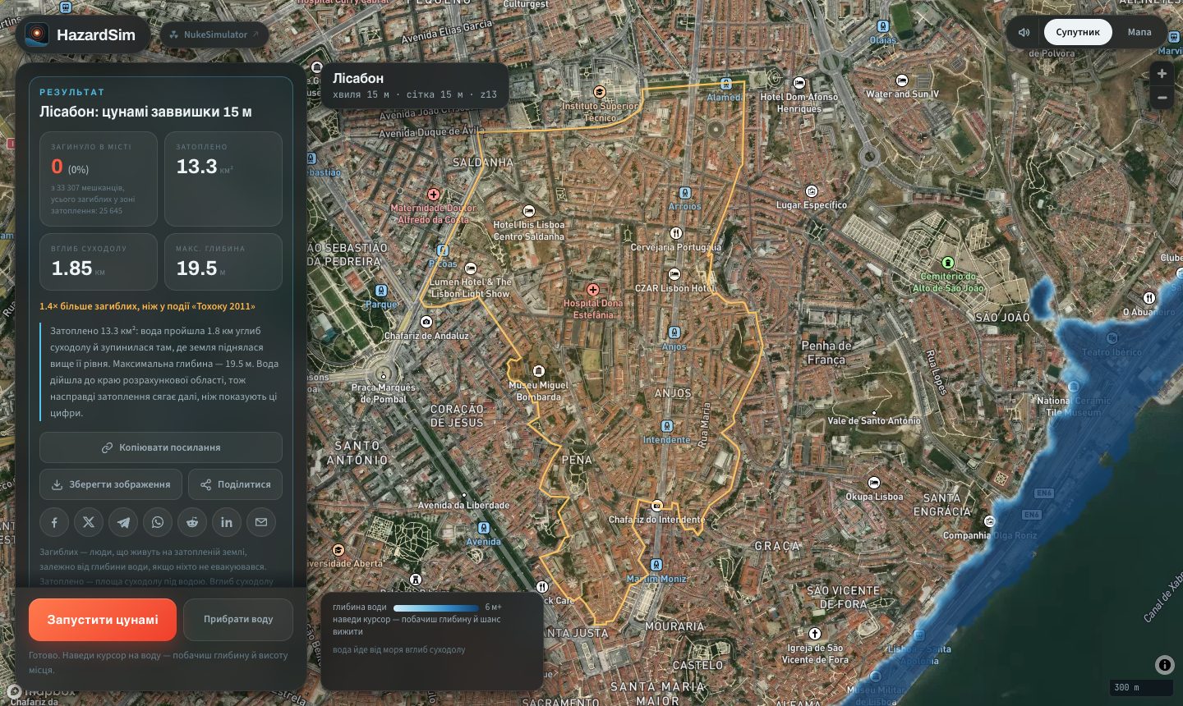Click Поділитися share button
The height and width of the screenshot is (706, 1183).
point(235,484)
